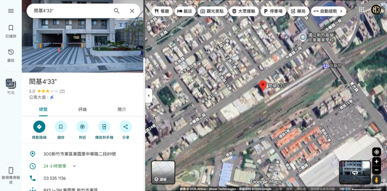Click the 隱私權 privacy link in the footer
The image size is (387, 191).
point(301,189)
